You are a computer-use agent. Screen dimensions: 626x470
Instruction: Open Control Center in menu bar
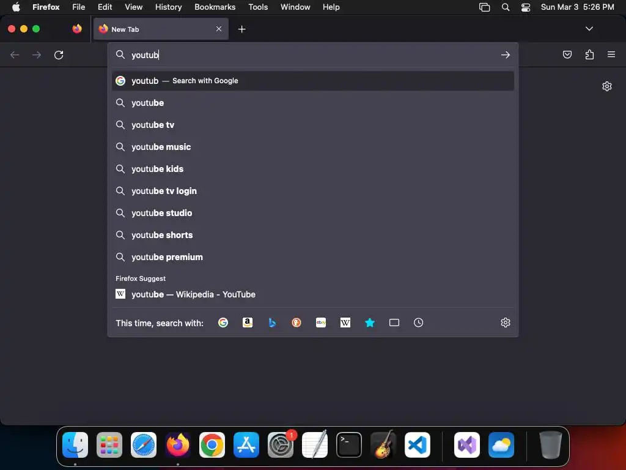[526, 7]
